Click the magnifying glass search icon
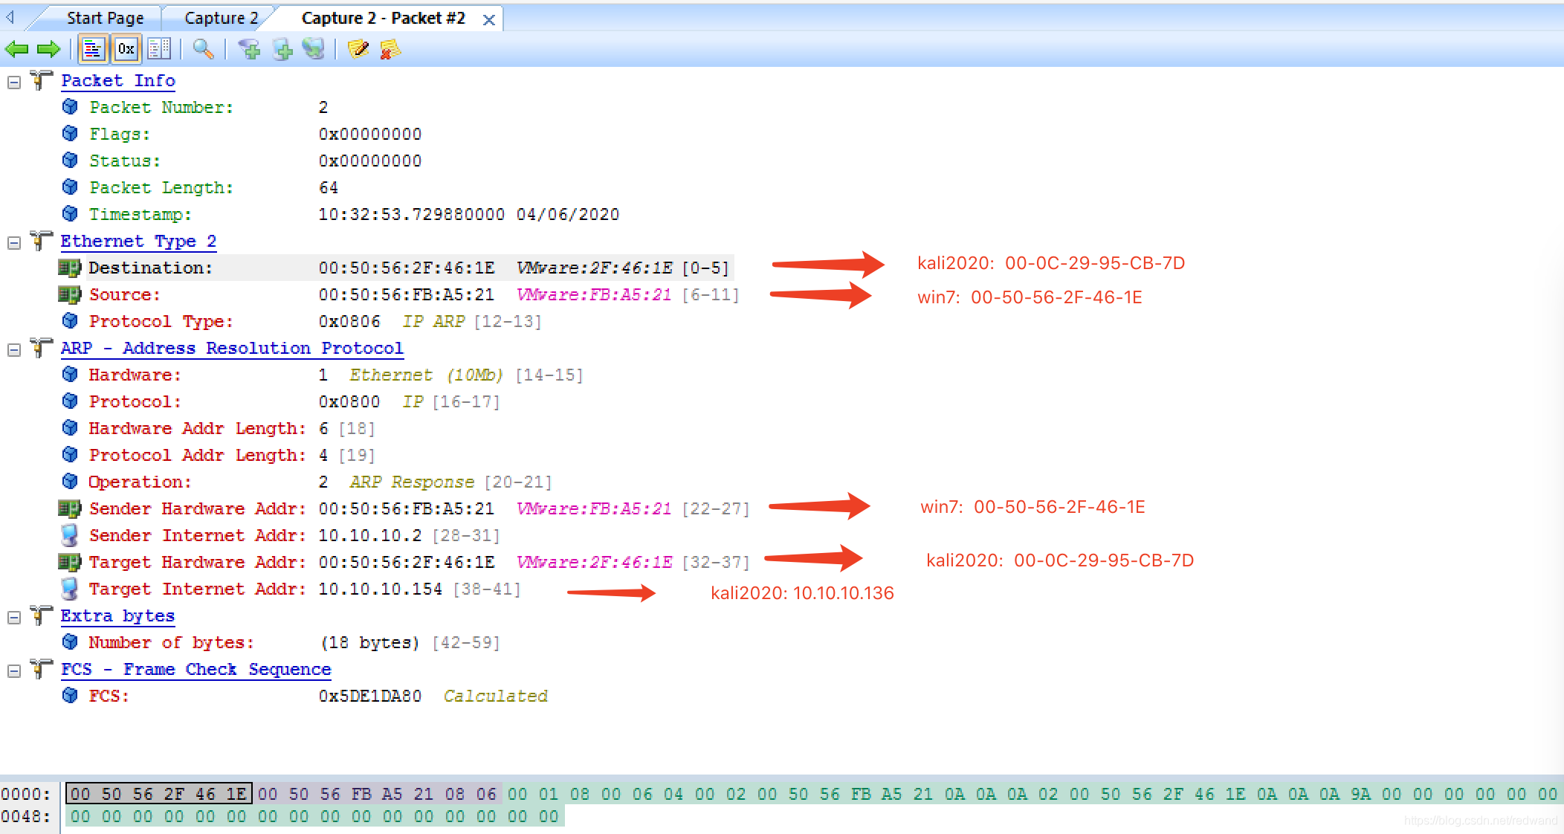The image size is (1564, 834). 203,50
